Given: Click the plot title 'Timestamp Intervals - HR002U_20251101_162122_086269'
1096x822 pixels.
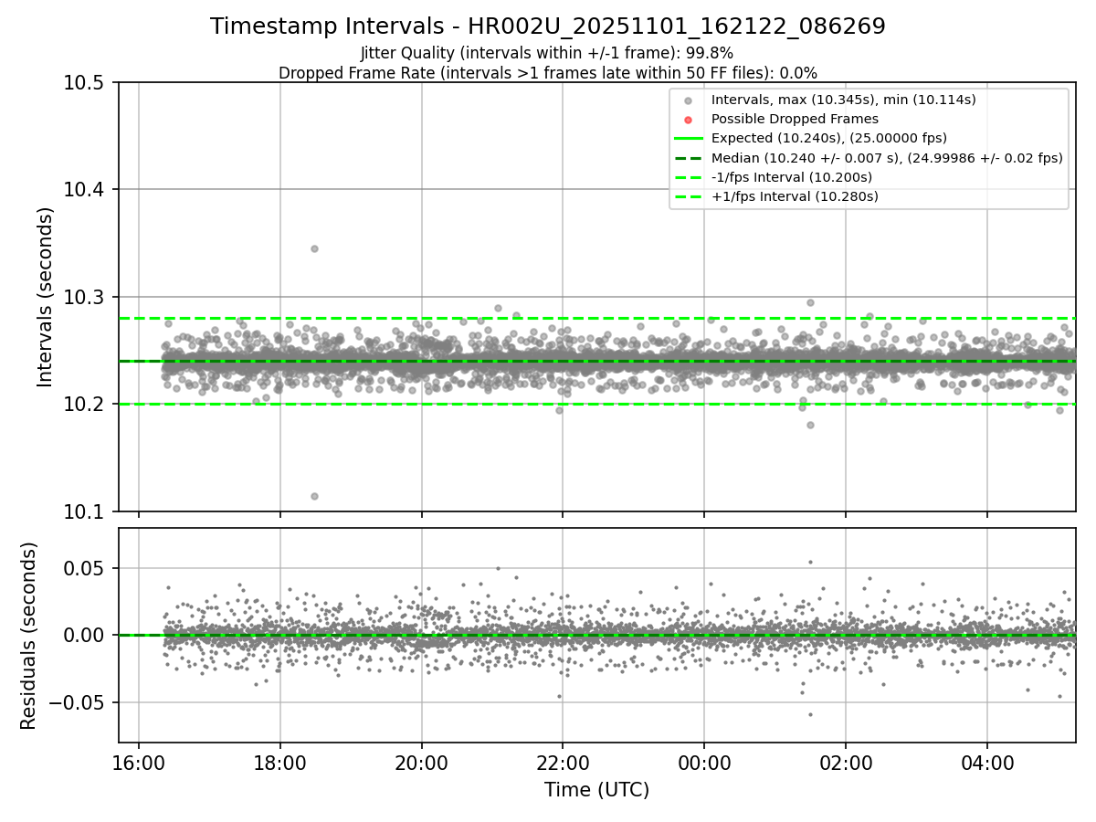Looking at the screenshot, I should (548, 26).
